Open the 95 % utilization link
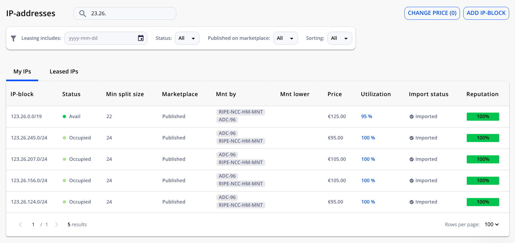Screen dimensions: 515x243 [x=367, y=116]
